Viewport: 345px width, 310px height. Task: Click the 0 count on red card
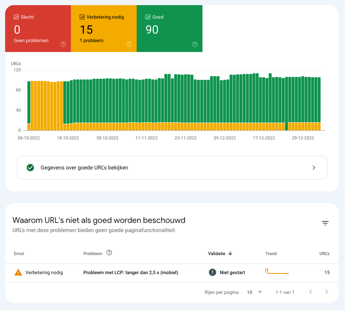pyautogui.click(x=17, y=30)
